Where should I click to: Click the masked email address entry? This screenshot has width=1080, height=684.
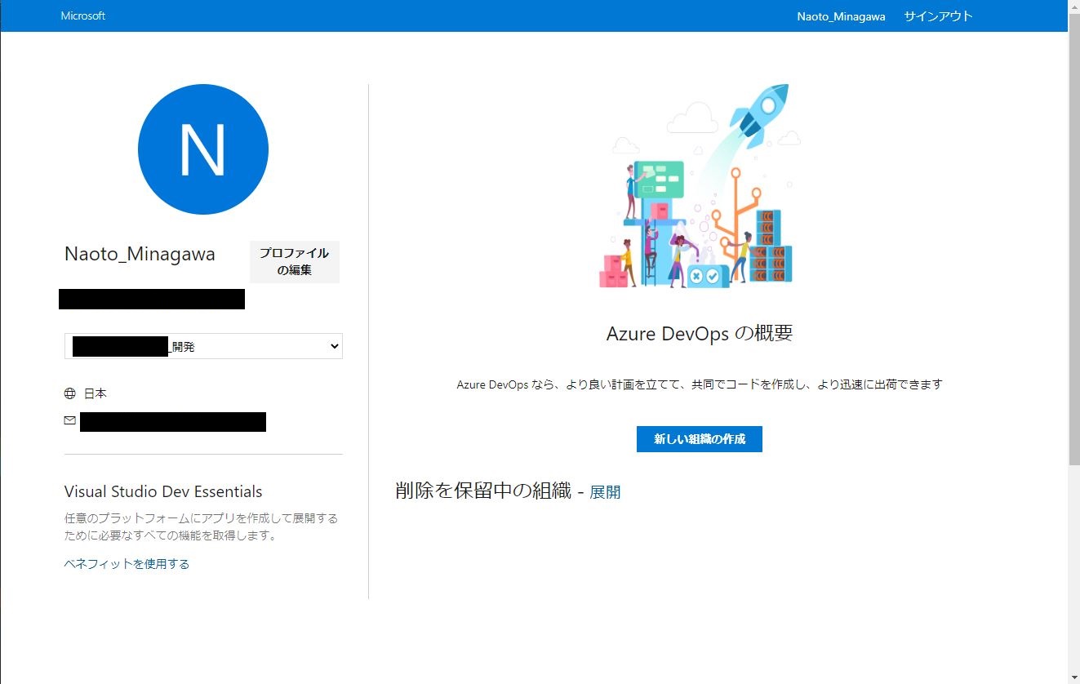[x=172, y=422]
